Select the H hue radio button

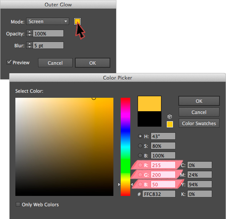pyautogui.click(x=140, y=136)
